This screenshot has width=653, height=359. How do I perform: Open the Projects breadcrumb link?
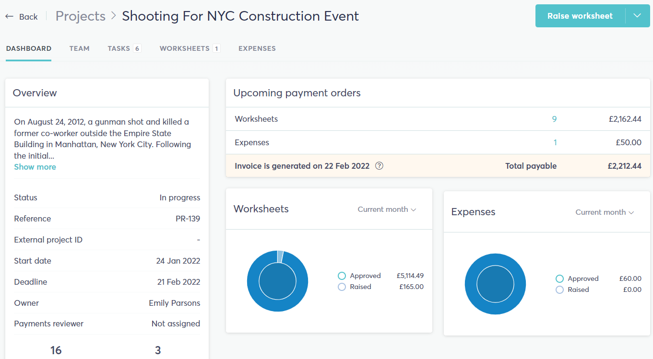80,16
